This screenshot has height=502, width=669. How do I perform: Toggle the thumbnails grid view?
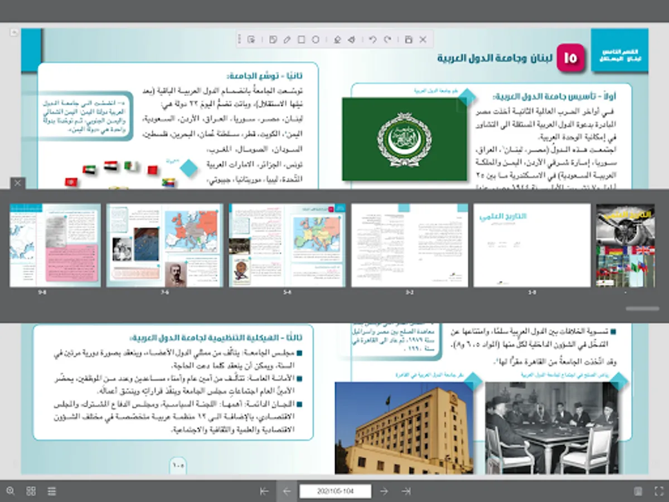click(31, 491)
